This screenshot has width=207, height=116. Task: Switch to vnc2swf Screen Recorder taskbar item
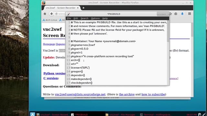53,115
